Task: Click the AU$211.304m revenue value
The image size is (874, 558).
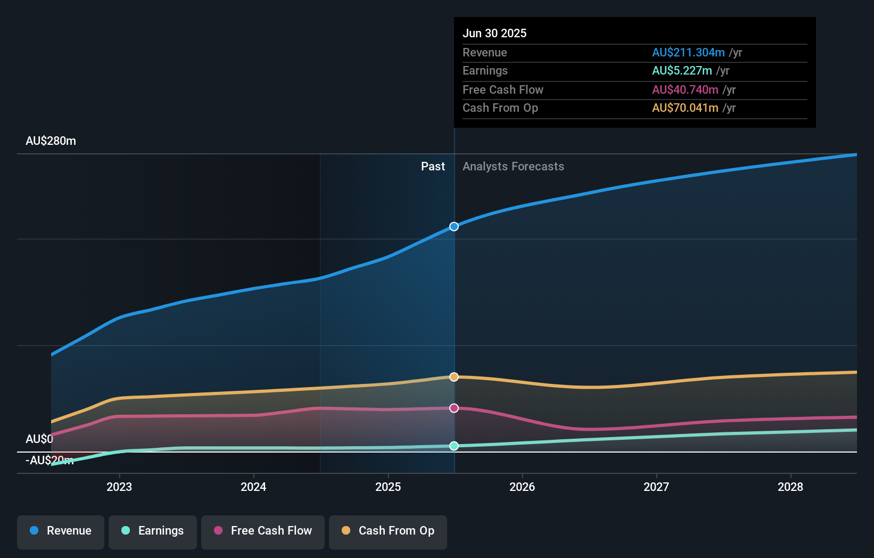Action: (688, 52)
